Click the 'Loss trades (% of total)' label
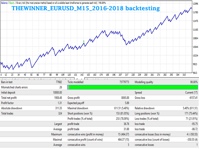The height and width of the screenshot is (149, 199). click(x=146, y=119)
